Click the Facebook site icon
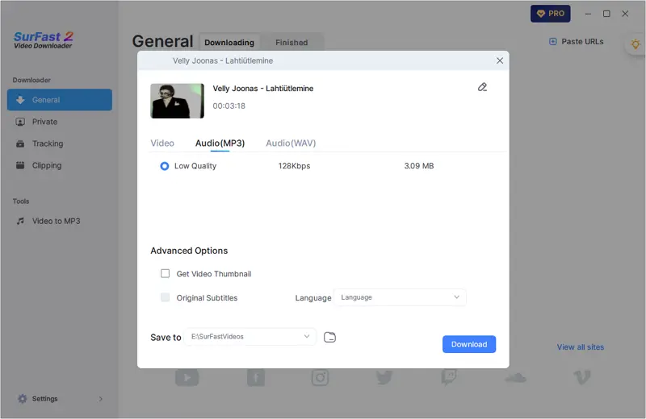The width and height of the screenshot is (646, 419). point(256,377)
